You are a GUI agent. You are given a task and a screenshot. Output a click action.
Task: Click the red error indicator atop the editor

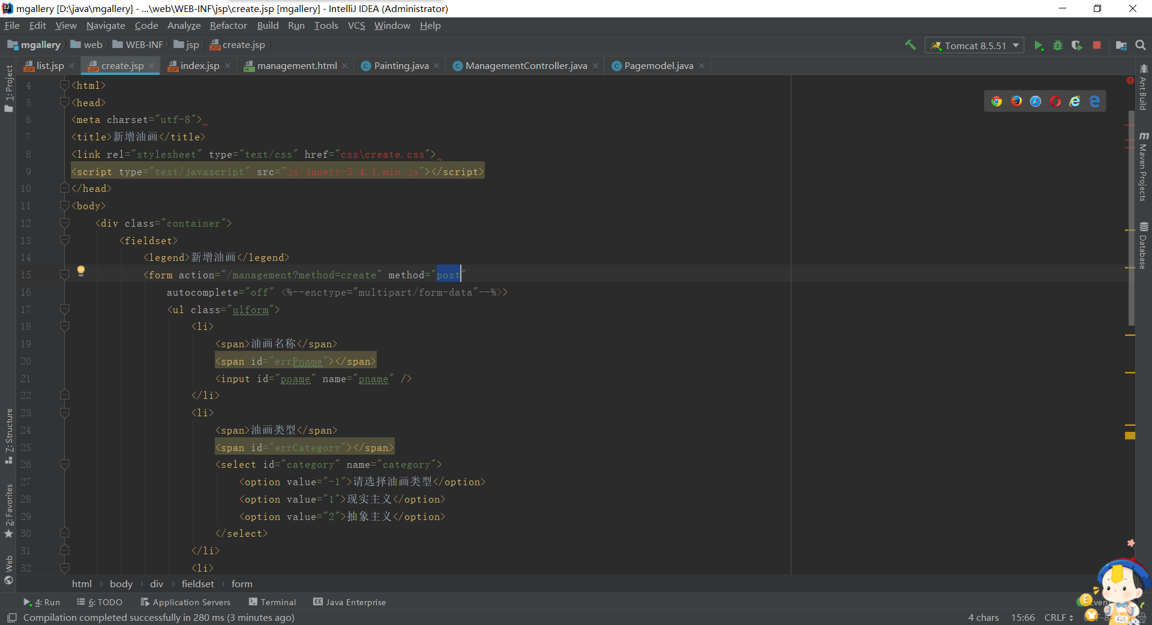1130,80
